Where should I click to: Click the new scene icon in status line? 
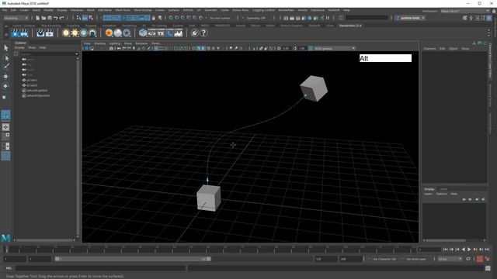[38, 18]
